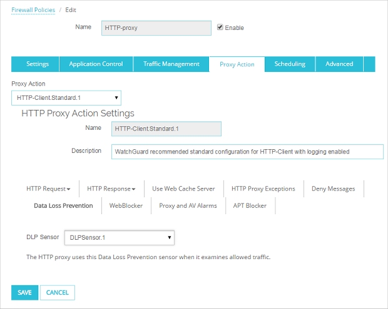The image size is (388, 309).
Task: Select Use Web Cache Server tab
Action: click(183, 189)
